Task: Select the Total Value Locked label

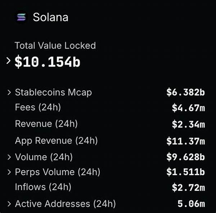Action: click(55, 46)
